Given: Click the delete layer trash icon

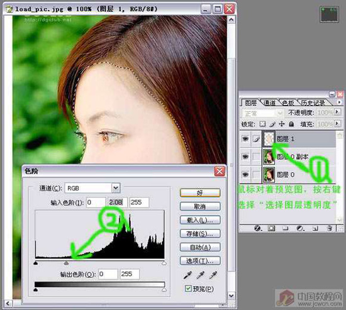Looking at the screenshot, I should (x=330, y=228).
